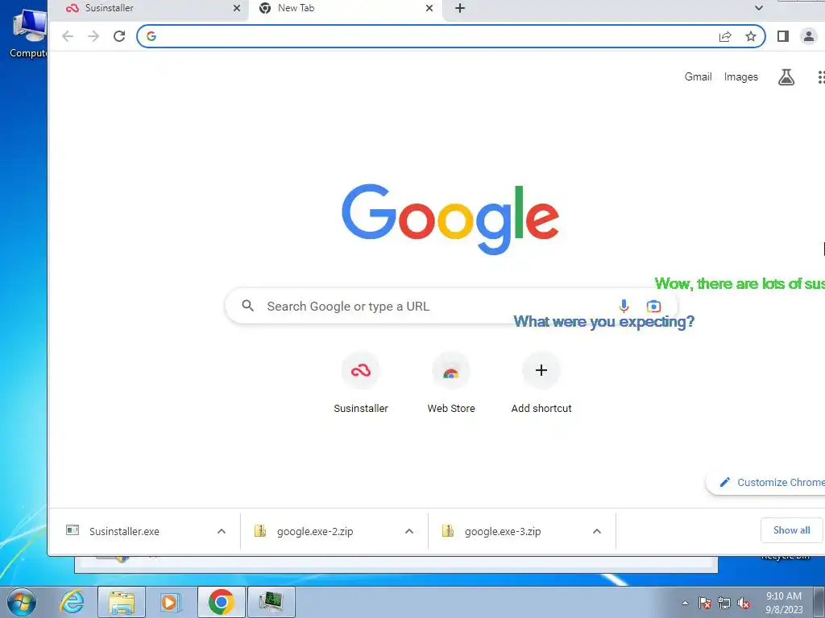The height and width of the screenshot is (618, 825).
Task: Open the taskbar clock showing 9:10 AM
Action: (x=784, y=603)
